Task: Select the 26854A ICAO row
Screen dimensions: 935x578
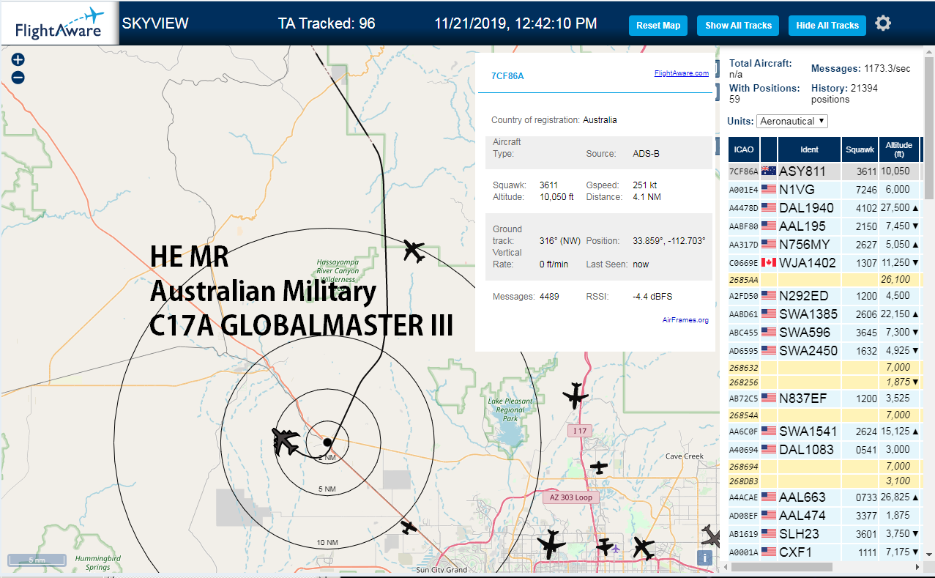Action: click(824, 415)
